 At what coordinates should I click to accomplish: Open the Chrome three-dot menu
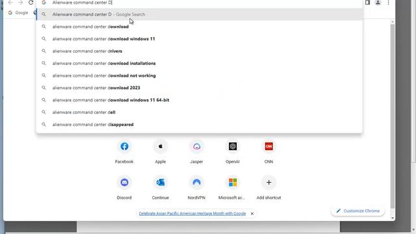(389, 3)
